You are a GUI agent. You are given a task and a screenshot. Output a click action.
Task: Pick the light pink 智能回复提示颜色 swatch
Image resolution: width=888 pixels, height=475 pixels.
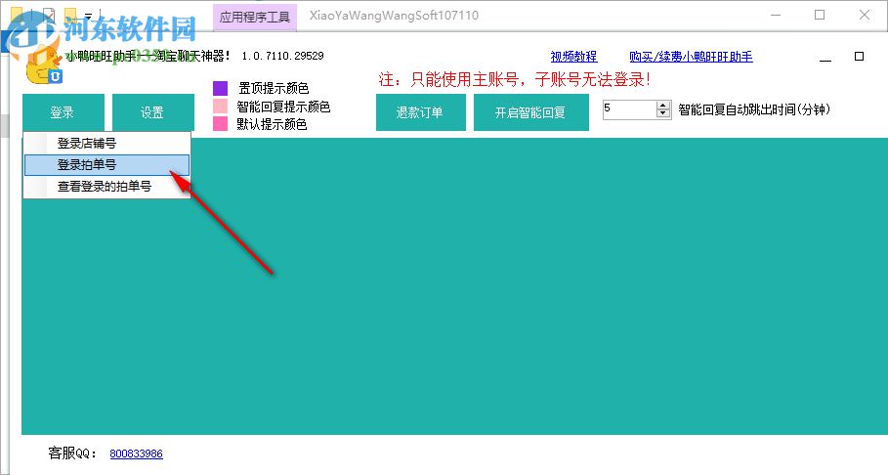(221, 106)
